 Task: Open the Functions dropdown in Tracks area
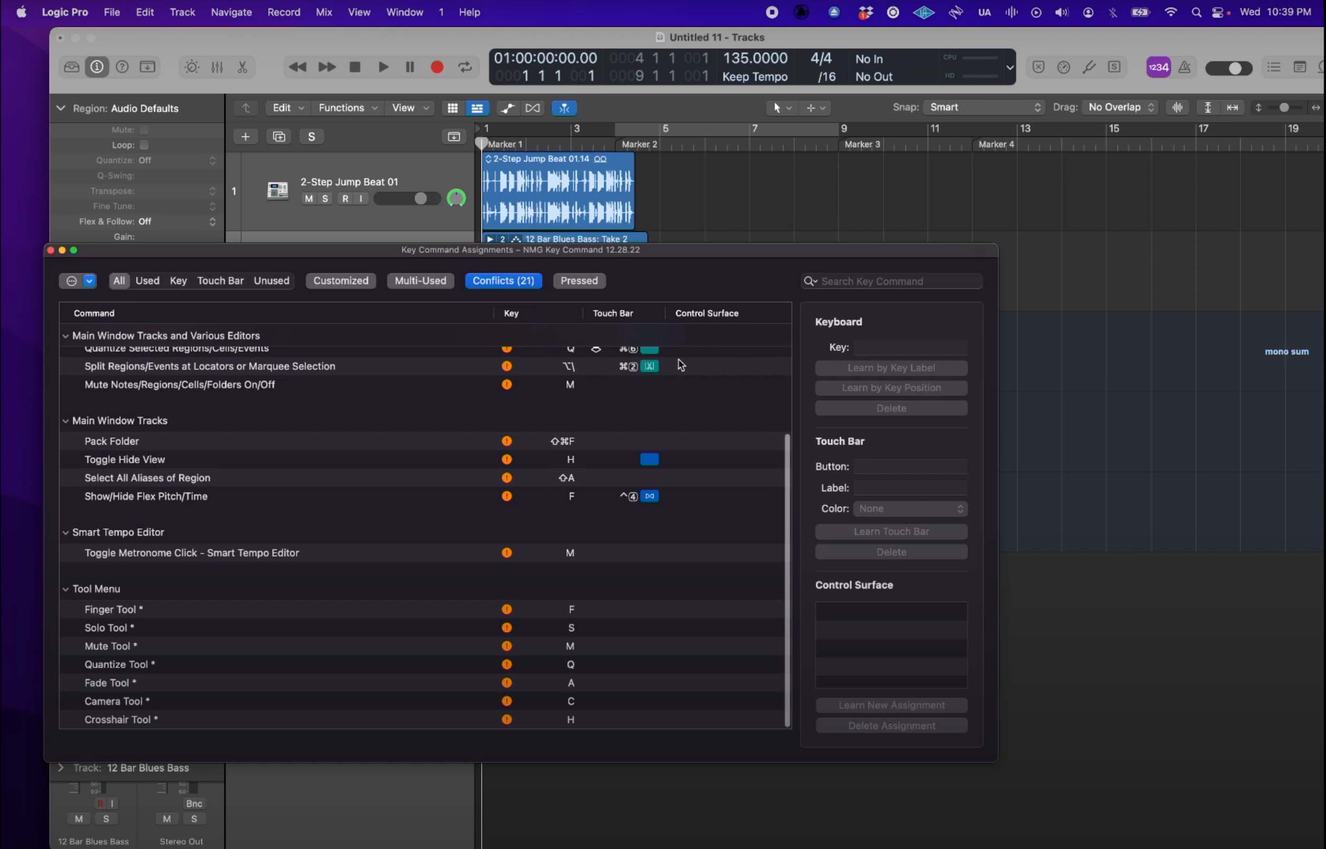point(348,108)
